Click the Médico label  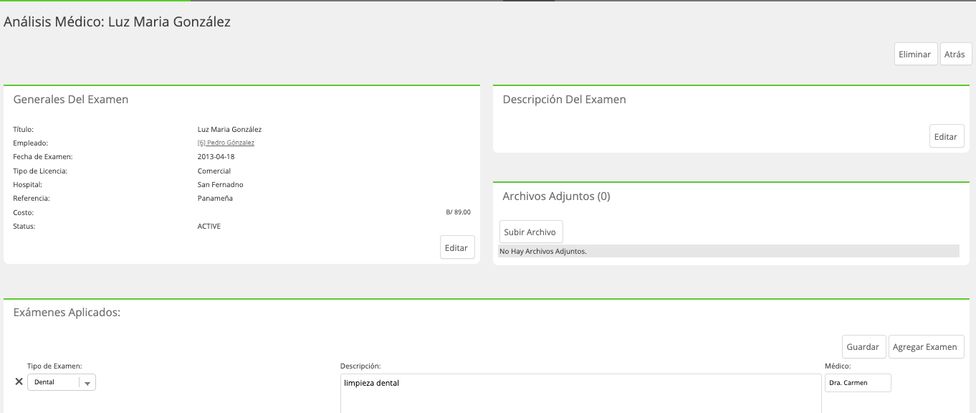tap(838, 366)
